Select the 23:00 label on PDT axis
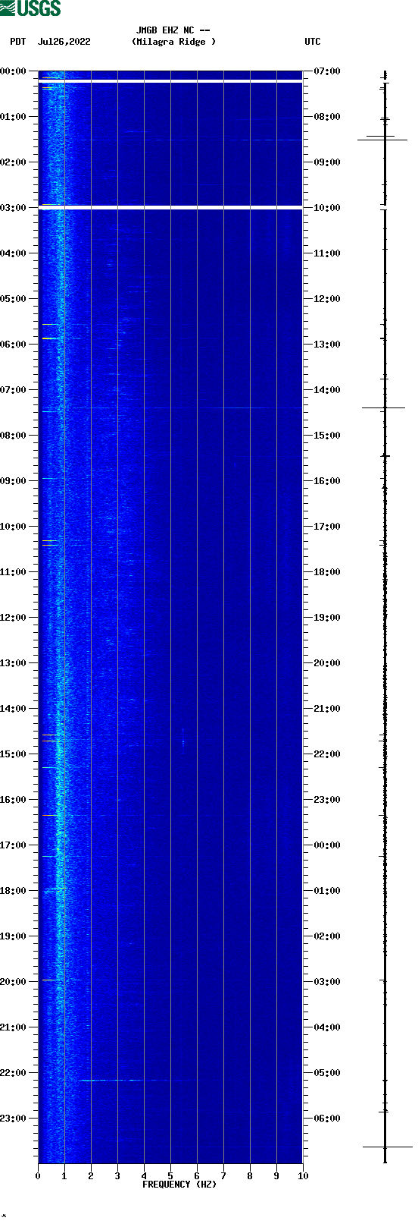 [13, 1119]
